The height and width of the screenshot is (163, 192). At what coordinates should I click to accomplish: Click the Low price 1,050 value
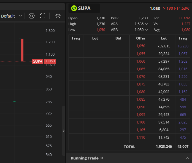(101, 30)
